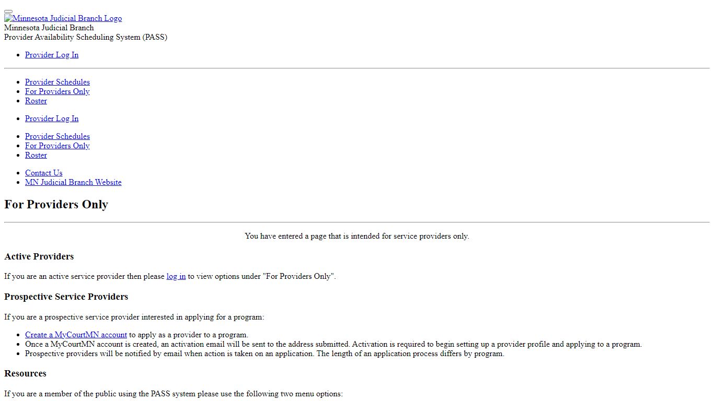Choose the Roster link just above Contact Us
Screen dimensions: 714x401
click(36, 155)
